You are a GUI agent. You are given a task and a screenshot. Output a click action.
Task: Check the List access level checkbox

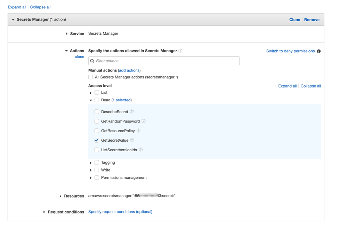[x=97, y=92]
